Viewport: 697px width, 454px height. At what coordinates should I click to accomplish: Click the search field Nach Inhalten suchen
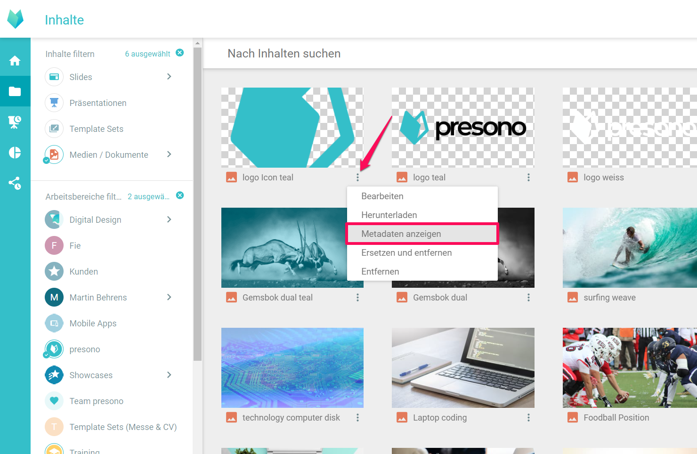tap(450, 53)
